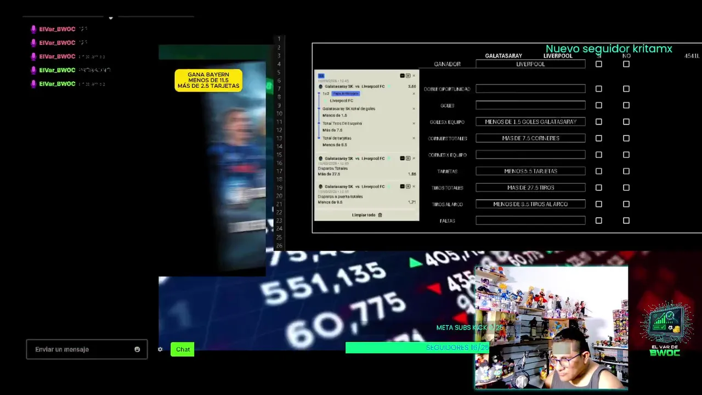Check NO for DOBLE OPORTUNIDAD row
Viewport: 702px width, 395px height.
click(x=626, y=89)
